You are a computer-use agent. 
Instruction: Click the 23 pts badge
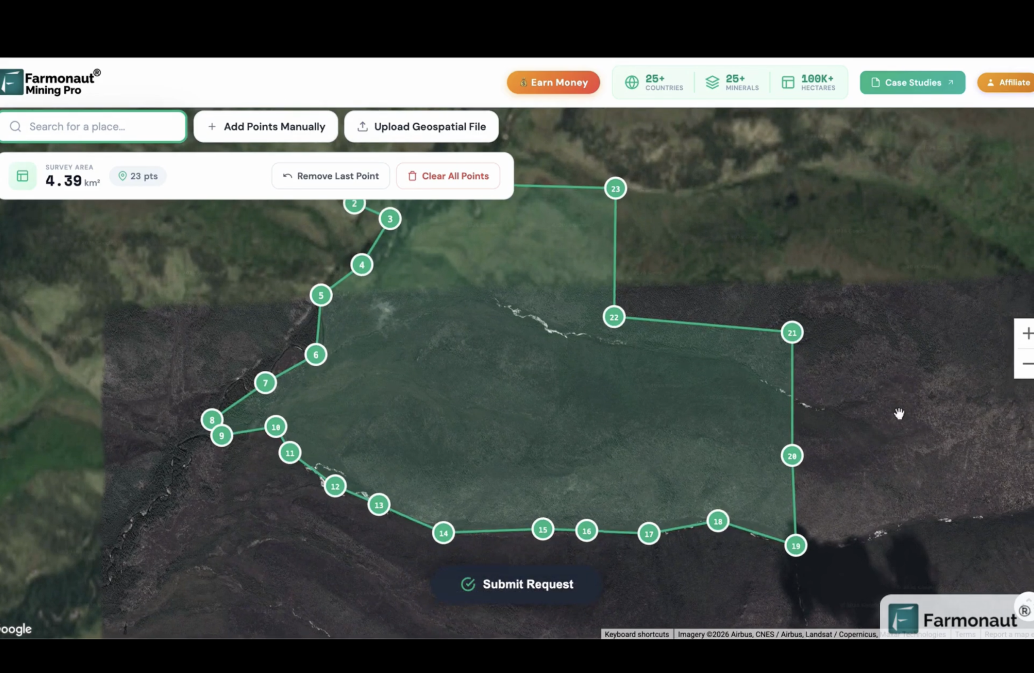pos(138,176)
